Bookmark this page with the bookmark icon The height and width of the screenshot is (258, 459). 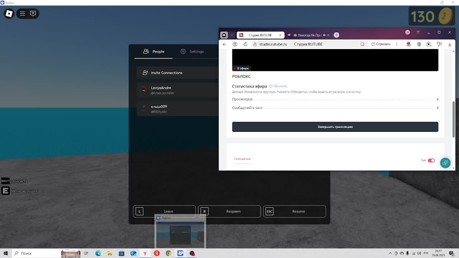click(x=362, y=44)
